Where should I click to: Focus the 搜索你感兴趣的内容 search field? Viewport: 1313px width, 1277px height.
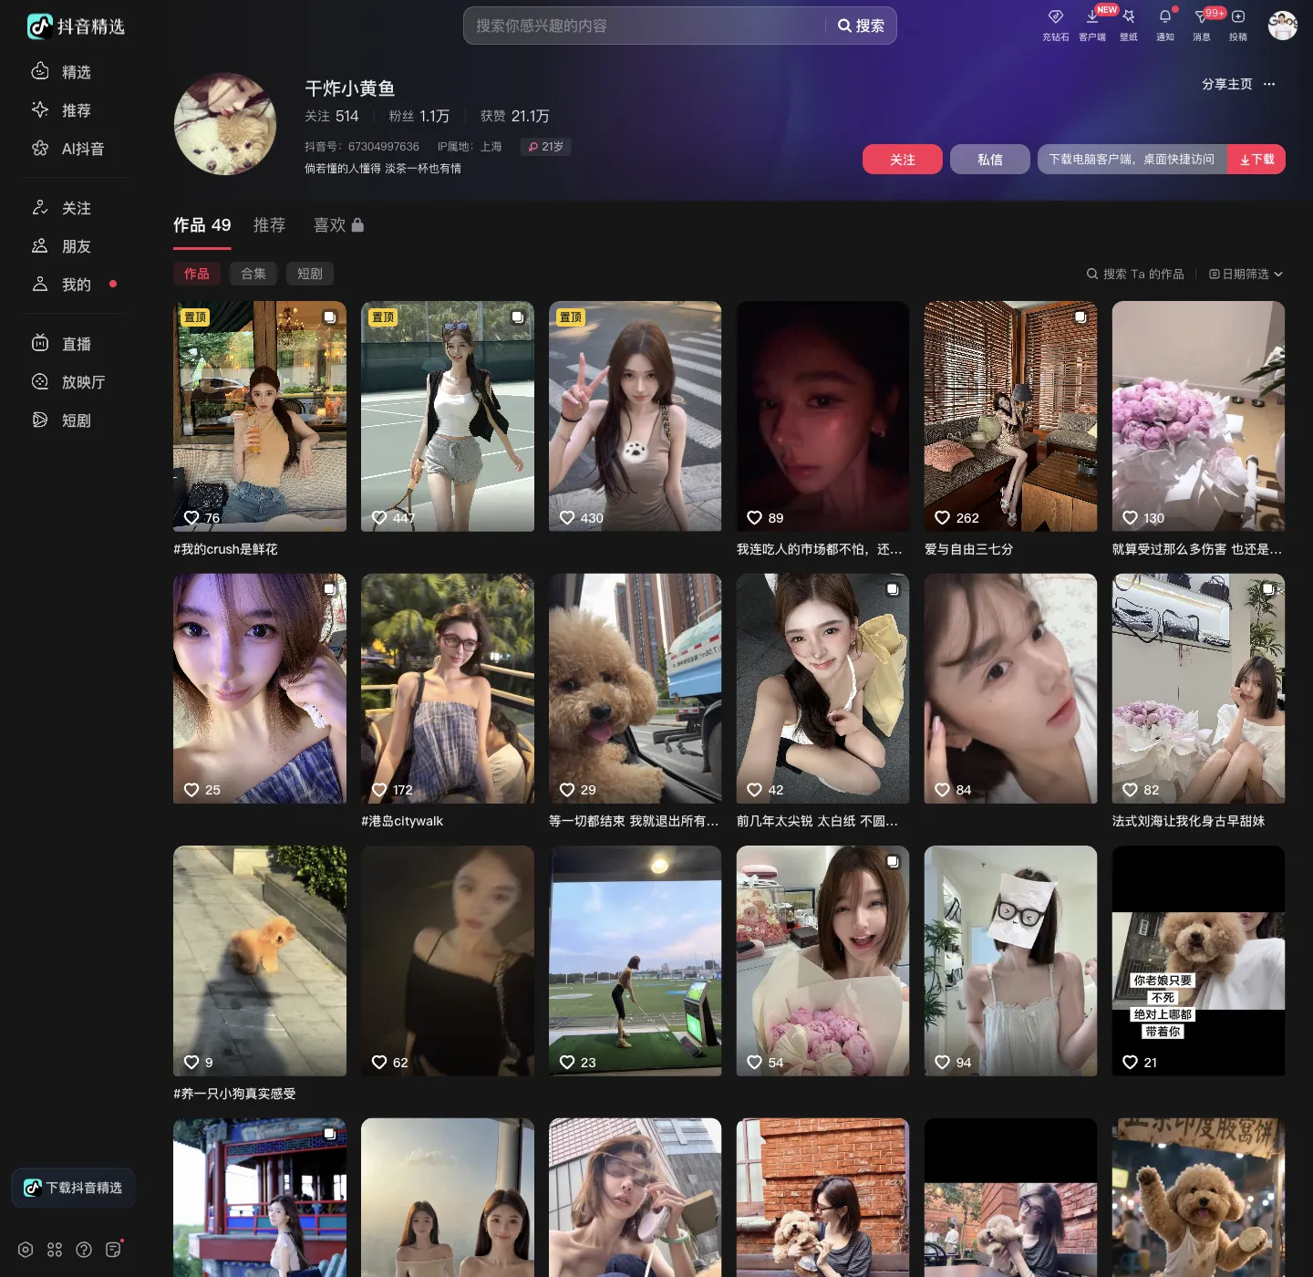[x=644, y=26]
